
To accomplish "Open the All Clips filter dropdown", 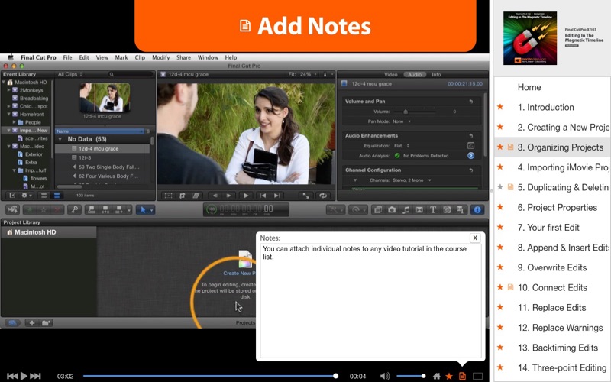I will tap(70, 74).
